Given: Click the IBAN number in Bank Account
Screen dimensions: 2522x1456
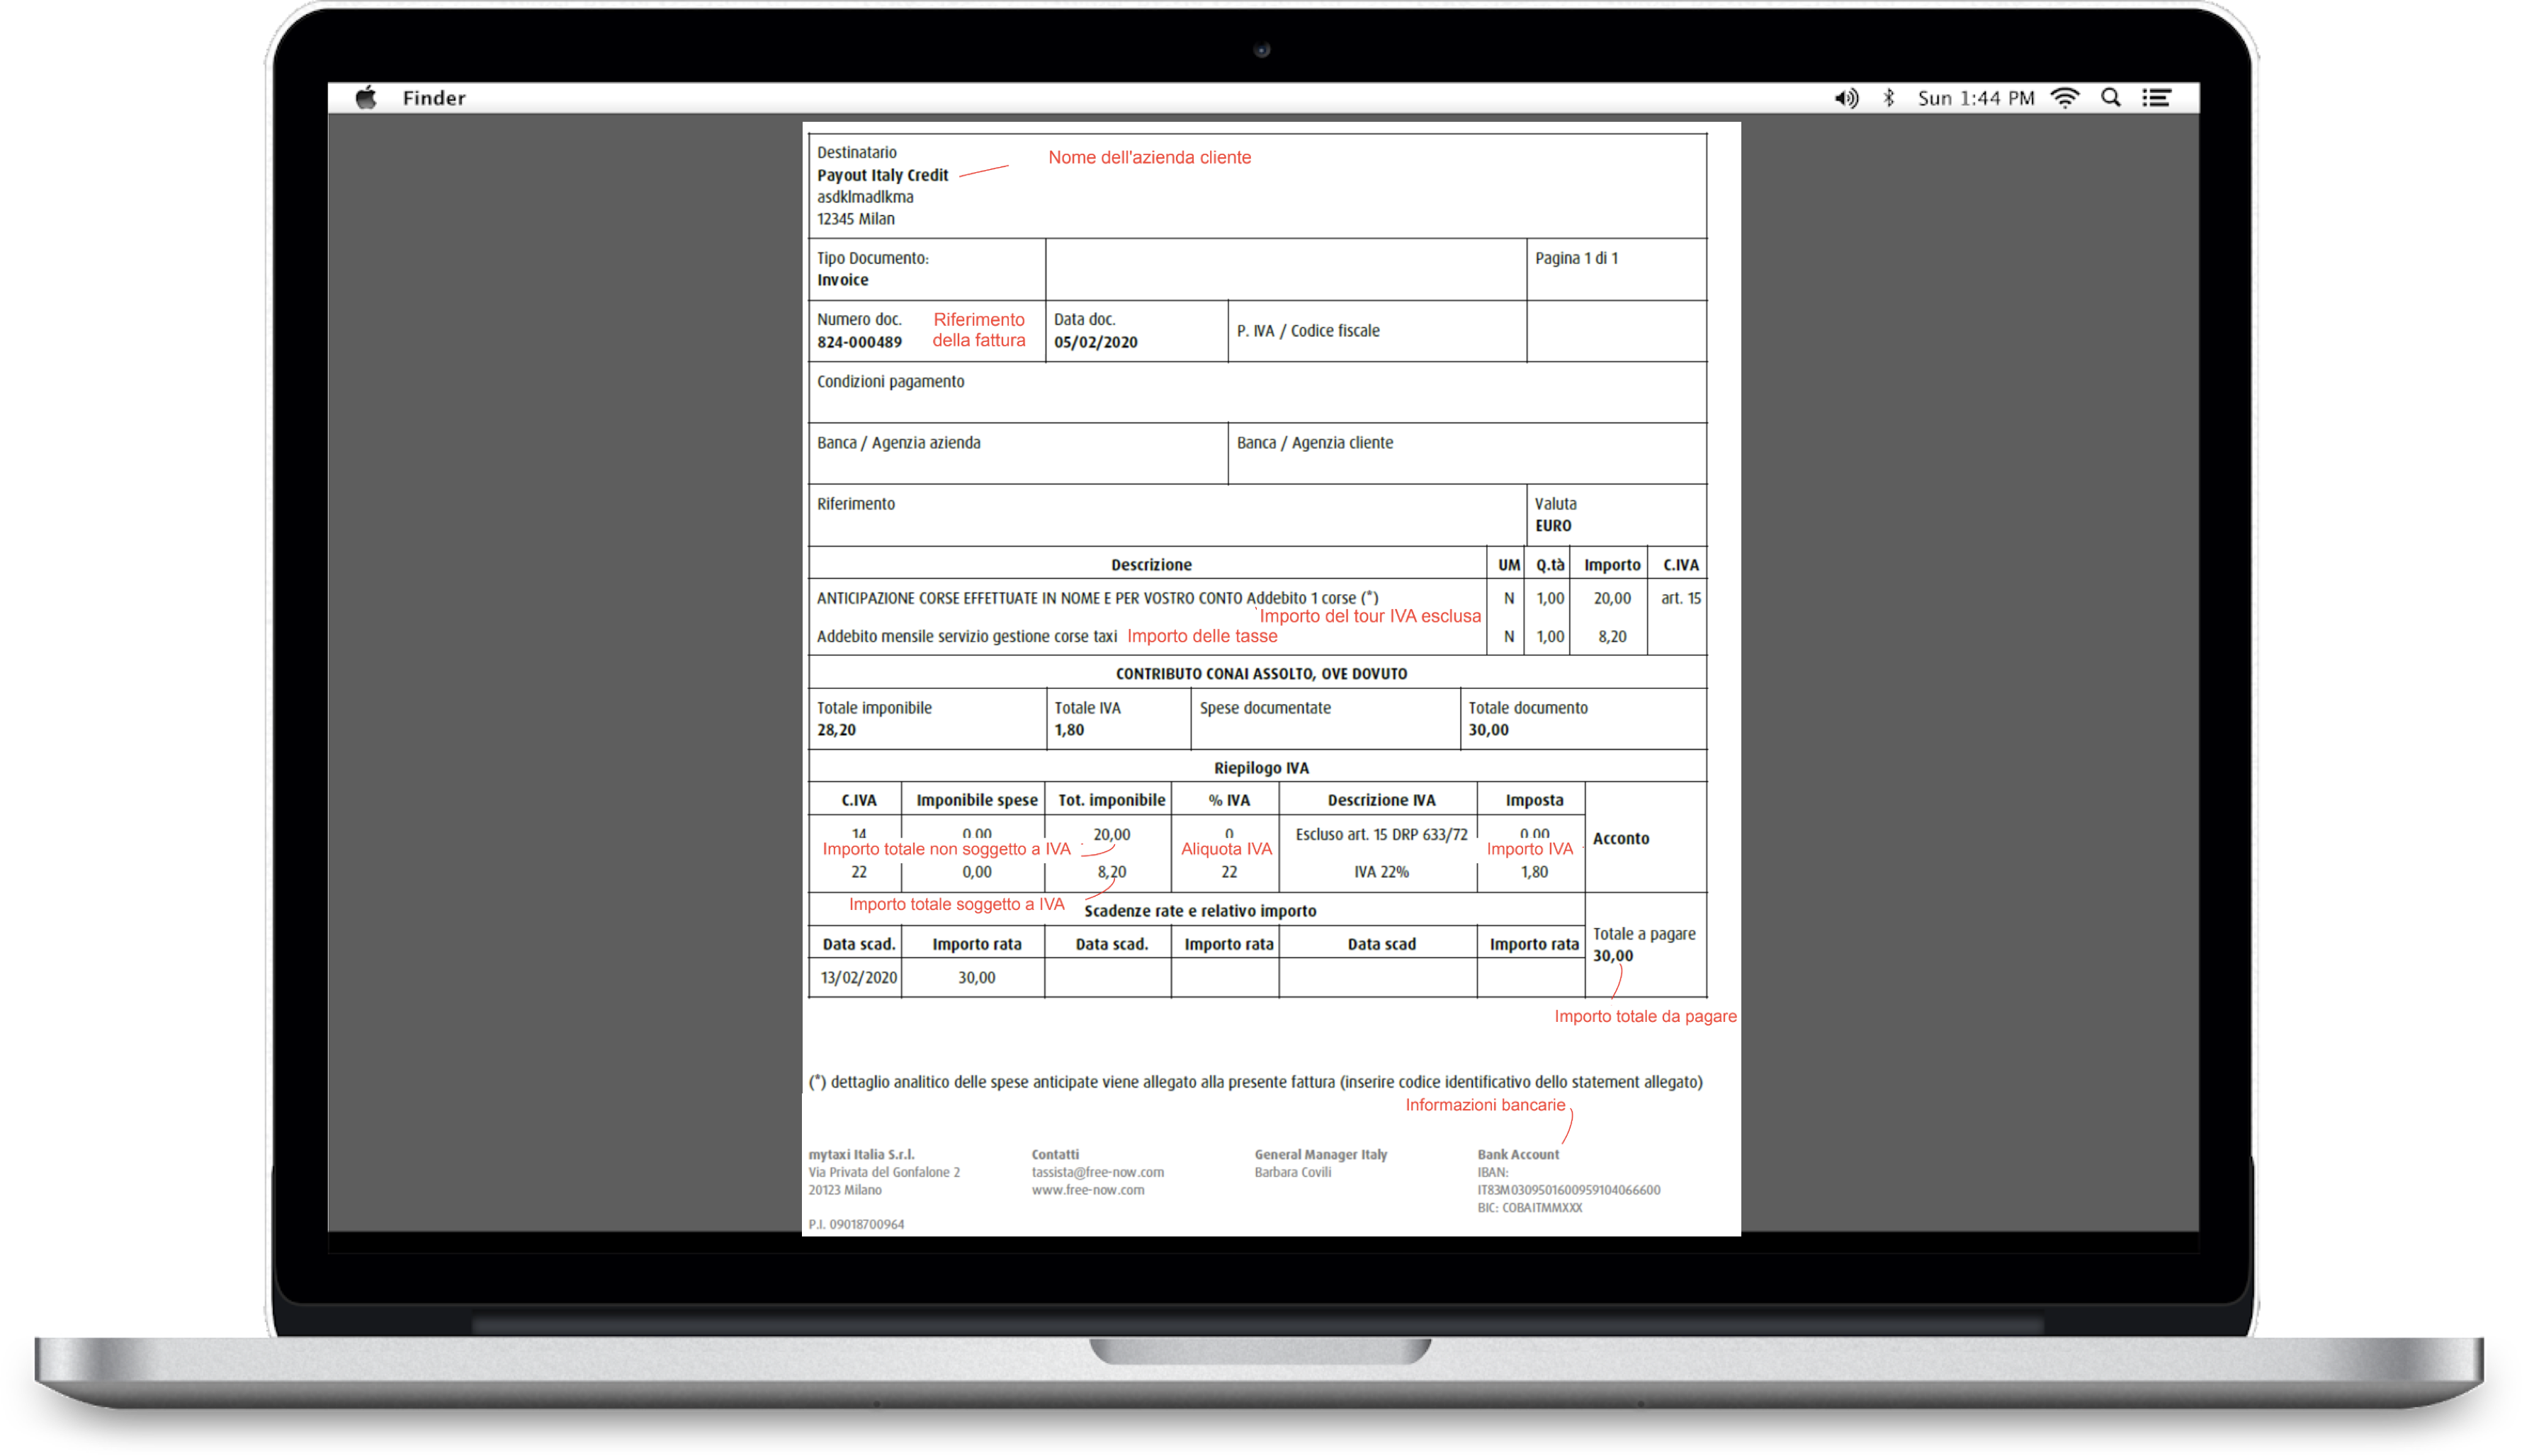Looking at the screenshot, I should click(1568, 1191).
